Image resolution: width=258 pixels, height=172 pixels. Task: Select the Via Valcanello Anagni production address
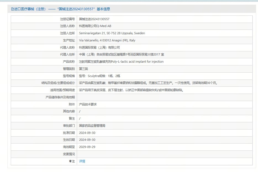click(x=107, y=40)
